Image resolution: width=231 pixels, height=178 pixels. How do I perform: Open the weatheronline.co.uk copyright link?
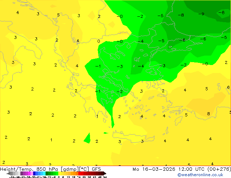tap(200, 175)
